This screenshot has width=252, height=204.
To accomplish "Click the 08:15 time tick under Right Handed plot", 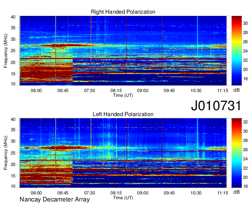I will [x=116, y=91].
